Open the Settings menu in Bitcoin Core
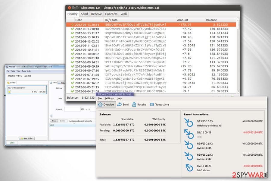271x181 pixels. (109, 98)
